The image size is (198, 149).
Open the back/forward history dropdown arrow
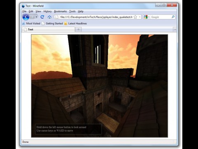tap(36, 17)
